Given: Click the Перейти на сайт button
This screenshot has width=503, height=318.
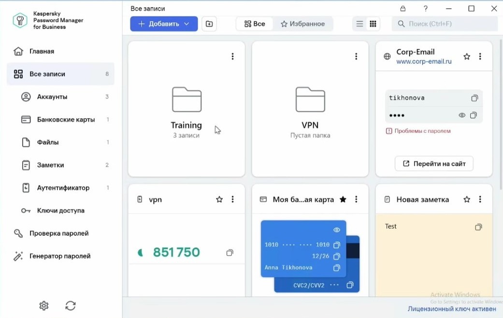Looking at the screenshot, I should (x=434, y=164).
